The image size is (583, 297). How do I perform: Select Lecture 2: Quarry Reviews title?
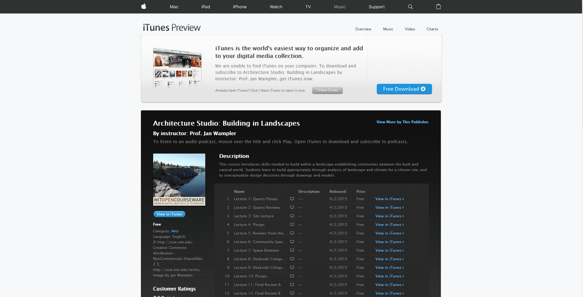pyautogui.click(x=257, y=208)
